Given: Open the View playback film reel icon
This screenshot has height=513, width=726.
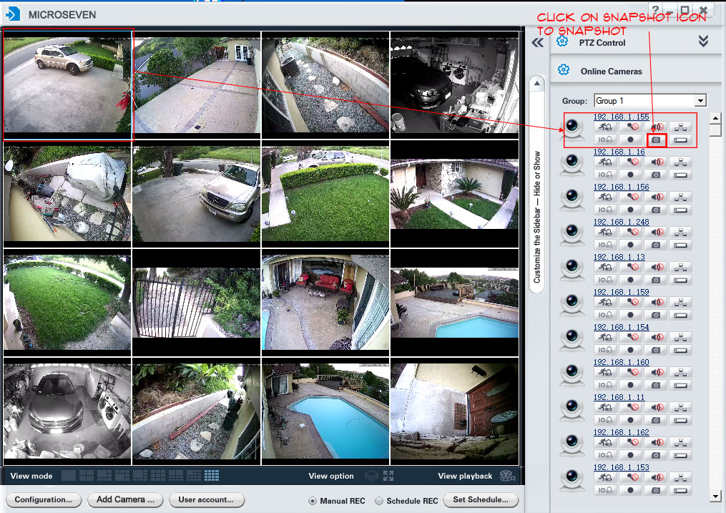Looking at the screenshot, I should point(507,476).
